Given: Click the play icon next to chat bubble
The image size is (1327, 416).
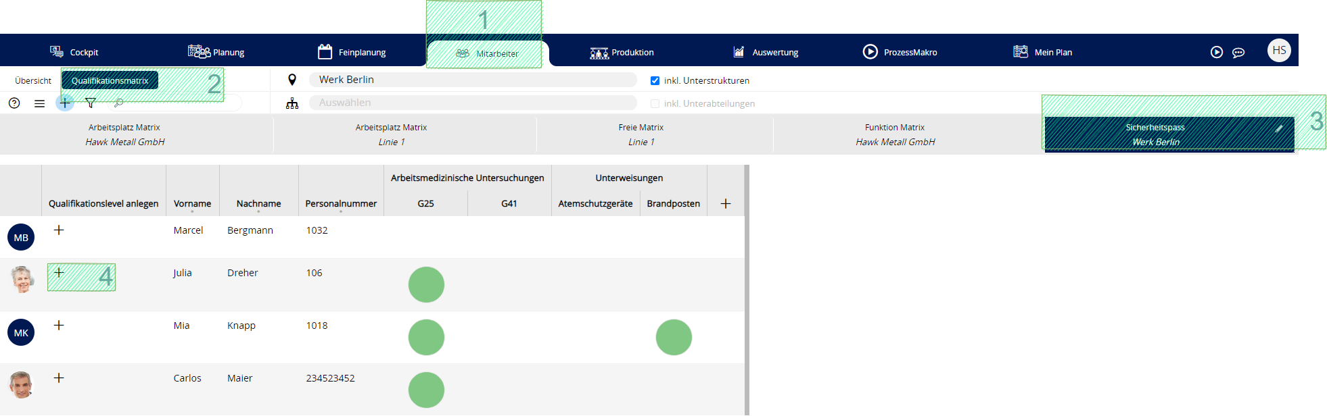Looking at the screenshot, I should tap(1217, 52).
